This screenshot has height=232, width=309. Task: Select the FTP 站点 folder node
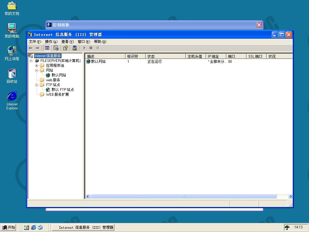point(53,85)
